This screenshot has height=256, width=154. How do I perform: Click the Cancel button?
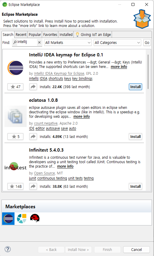(x=137, y=250)
